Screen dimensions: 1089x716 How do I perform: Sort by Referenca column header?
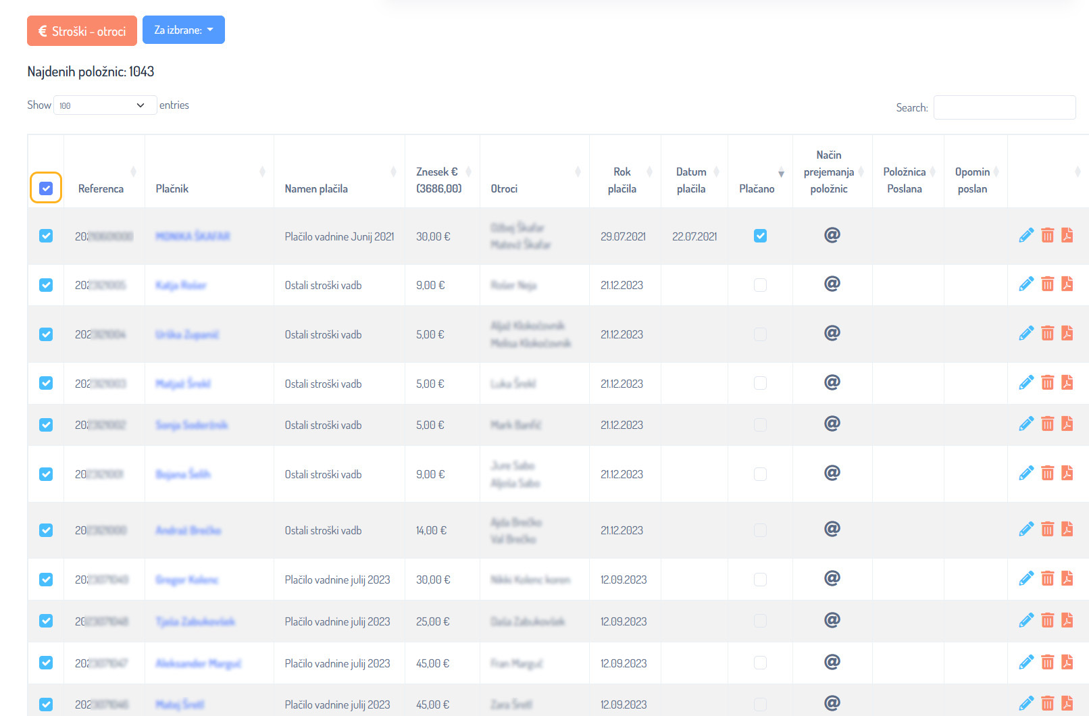point(101,188)
